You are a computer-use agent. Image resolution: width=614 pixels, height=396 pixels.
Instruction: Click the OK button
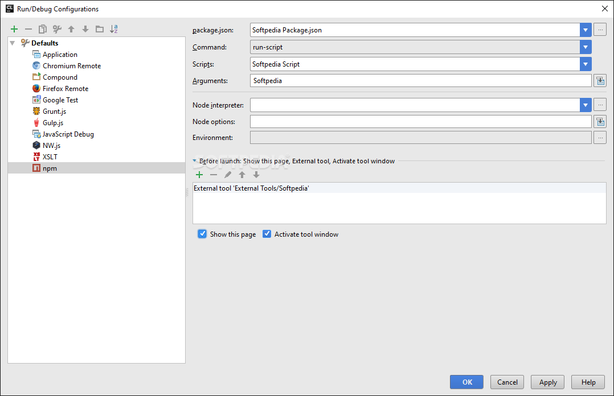coord(466,382)
